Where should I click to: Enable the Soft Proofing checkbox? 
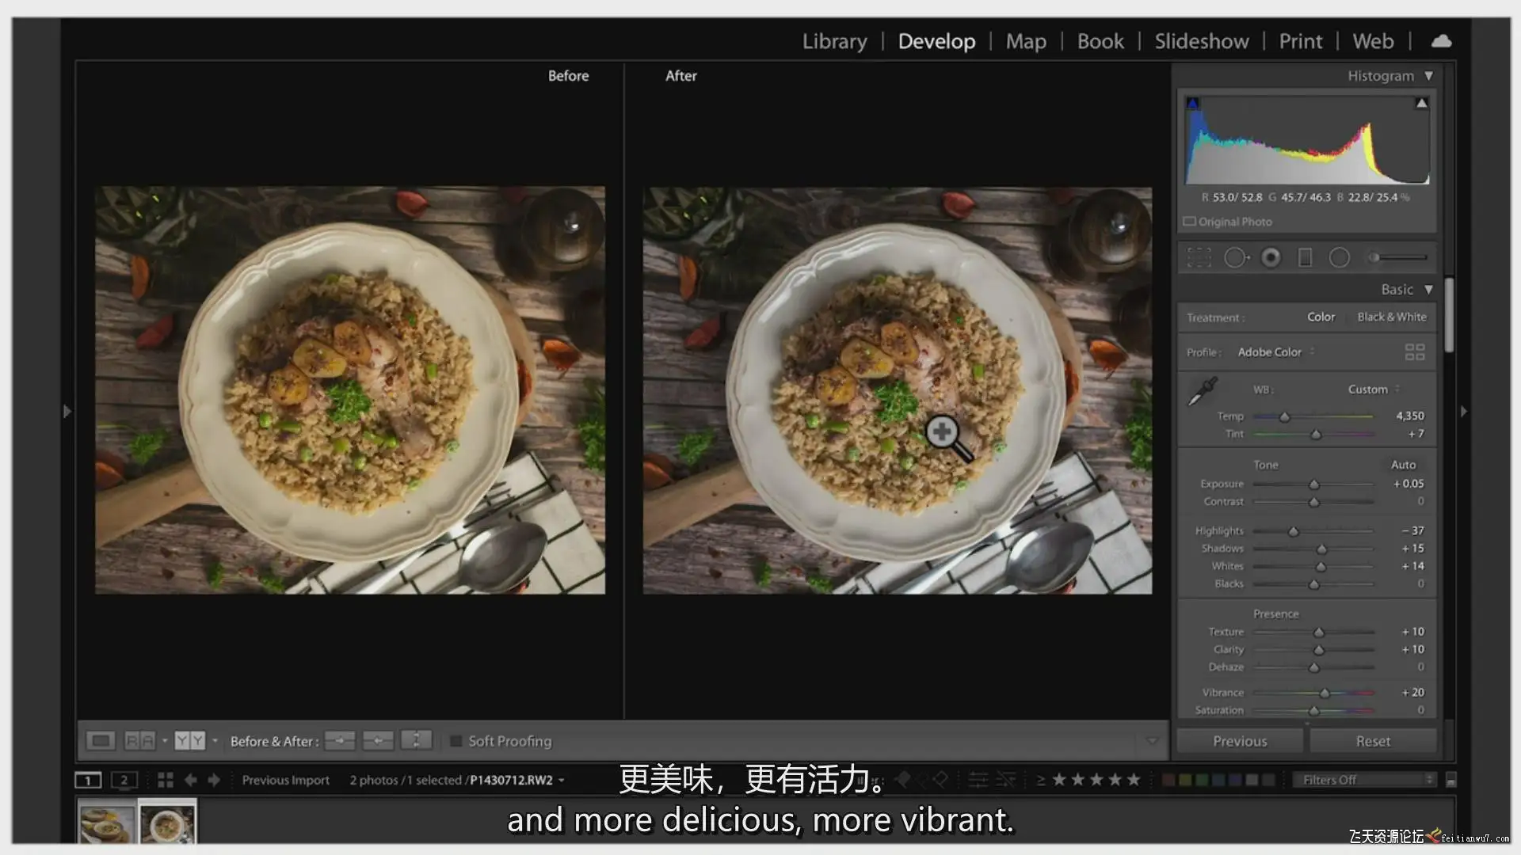(456, 741)
